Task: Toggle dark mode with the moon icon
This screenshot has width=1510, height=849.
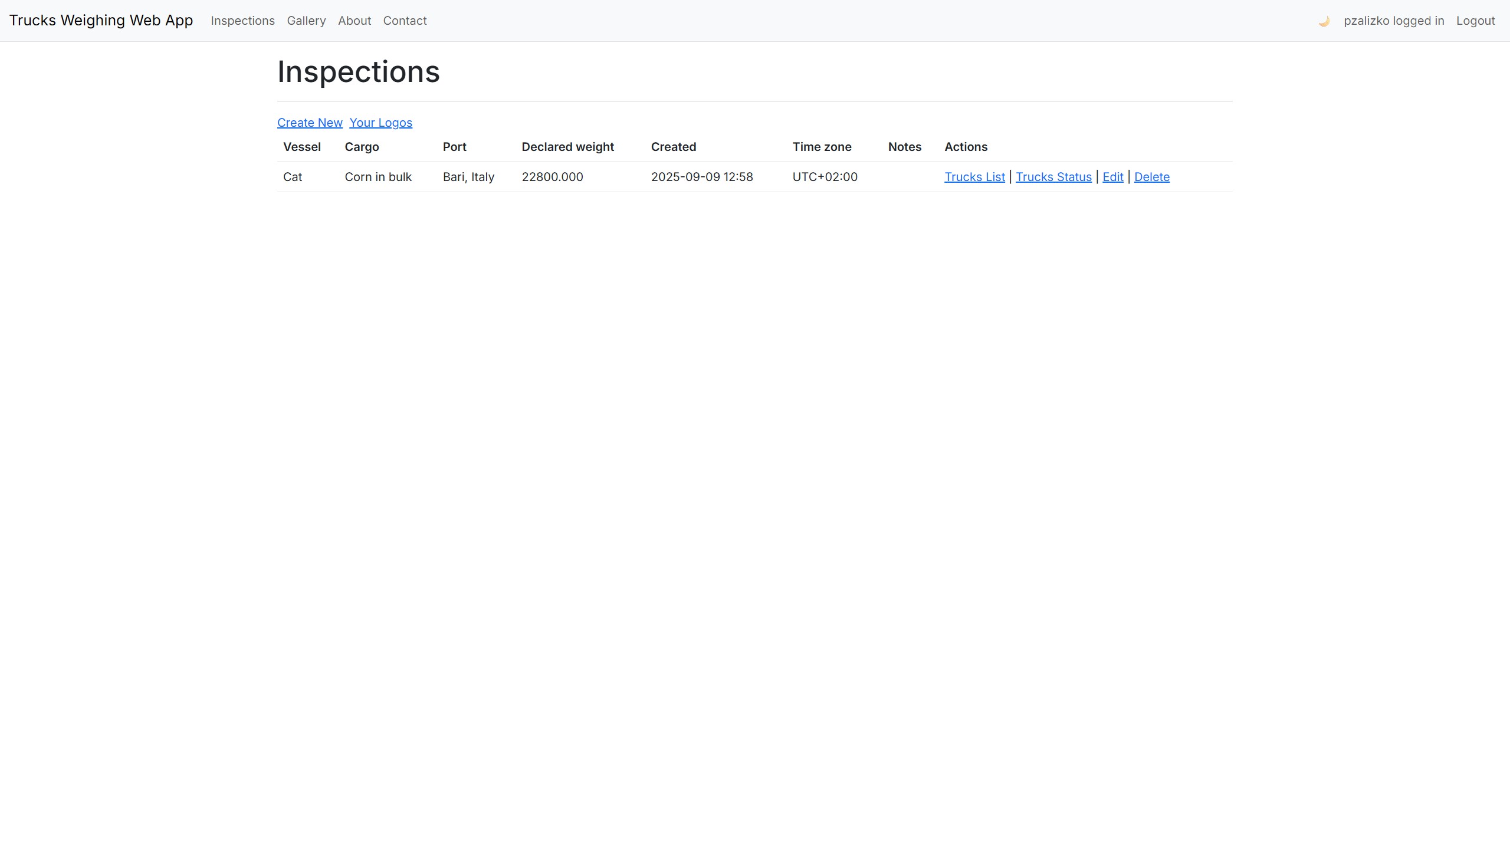Action: pyautogui.click(x=1324, y=21)
